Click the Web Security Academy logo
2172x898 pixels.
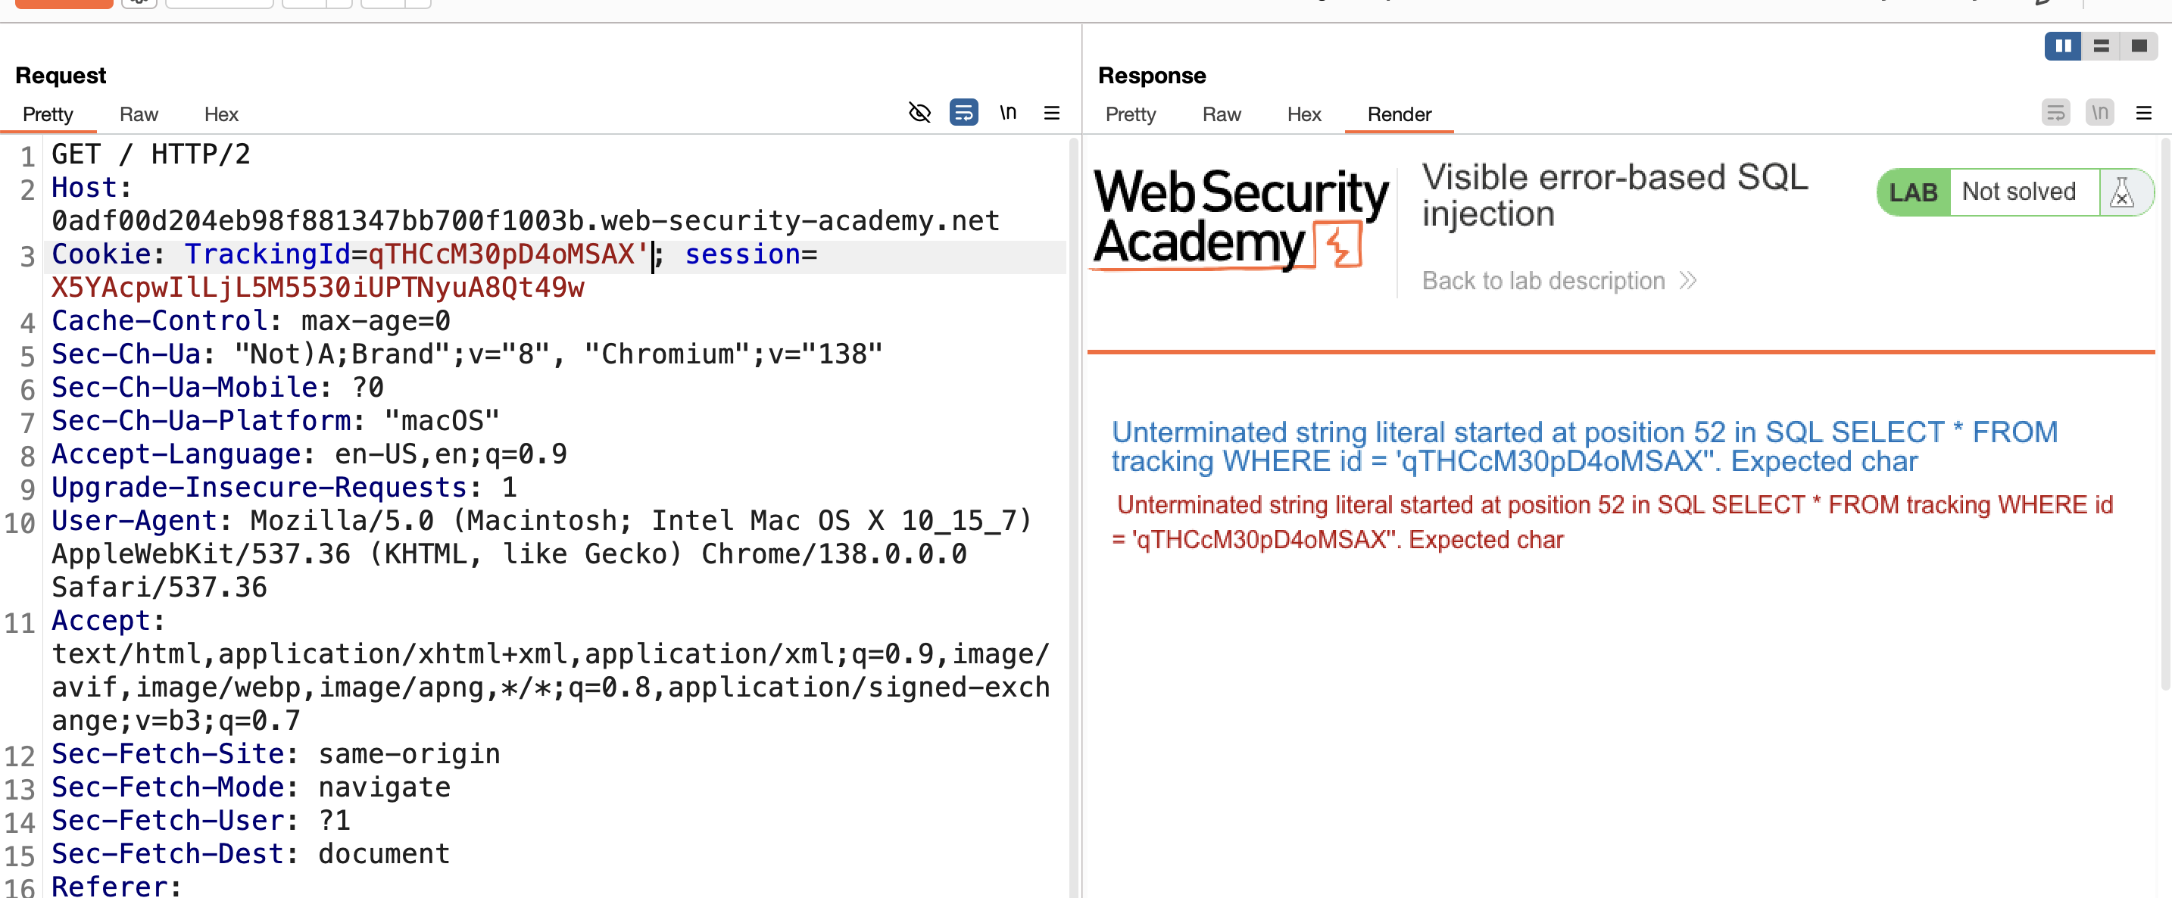(x=1240, y=220)
